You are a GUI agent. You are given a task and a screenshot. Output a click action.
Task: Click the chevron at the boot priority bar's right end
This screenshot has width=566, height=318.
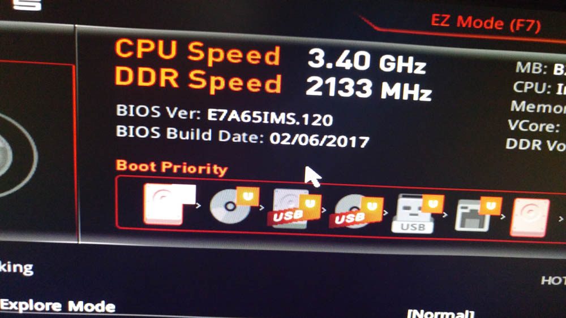[560, 219]
